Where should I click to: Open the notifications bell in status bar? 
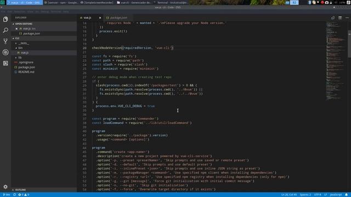[346, 195]
